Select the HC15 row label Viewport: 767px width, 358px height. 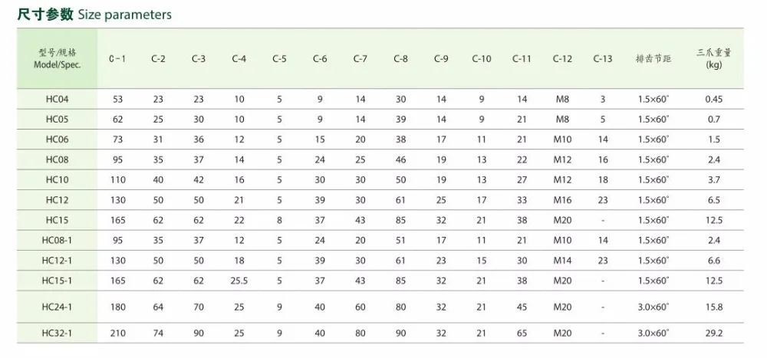(x=58, y=220)
